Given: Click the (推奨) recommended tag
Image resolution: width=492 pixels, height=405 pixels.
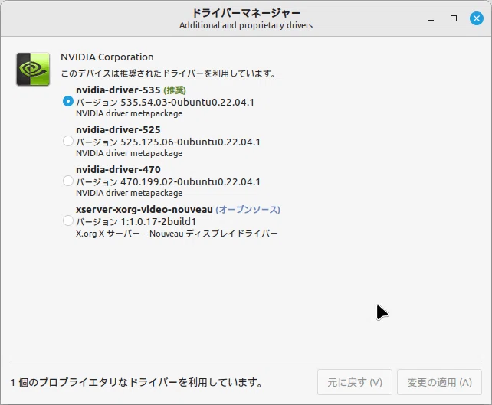Looking at the screenshot, I should coord(175,90).
